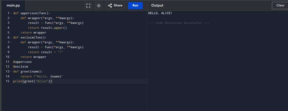Click 'return wrapper' on line 5

33,33
